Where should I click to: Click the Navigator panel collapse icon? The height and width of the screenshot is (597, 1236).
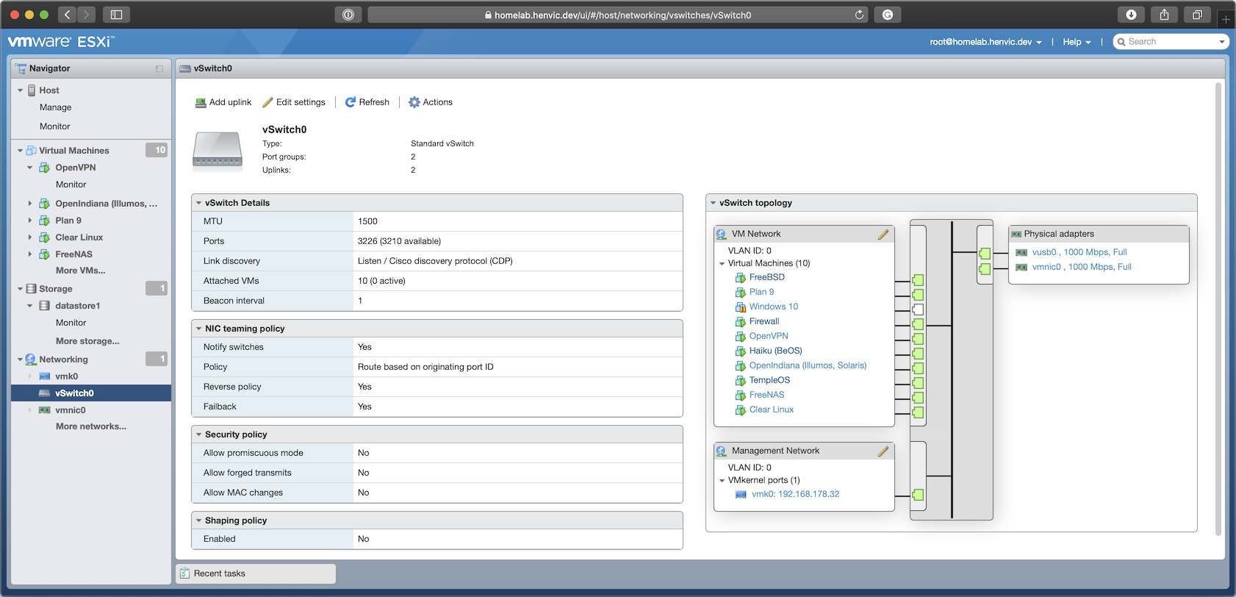pyautogui.click(x=159, y=68)
